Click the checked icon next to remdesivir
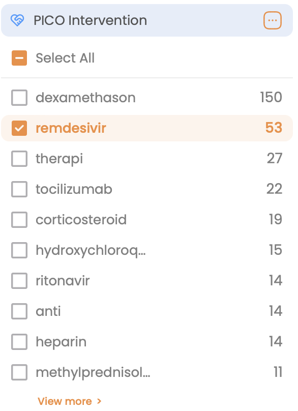The image size is (298, 411). [19, 128]
